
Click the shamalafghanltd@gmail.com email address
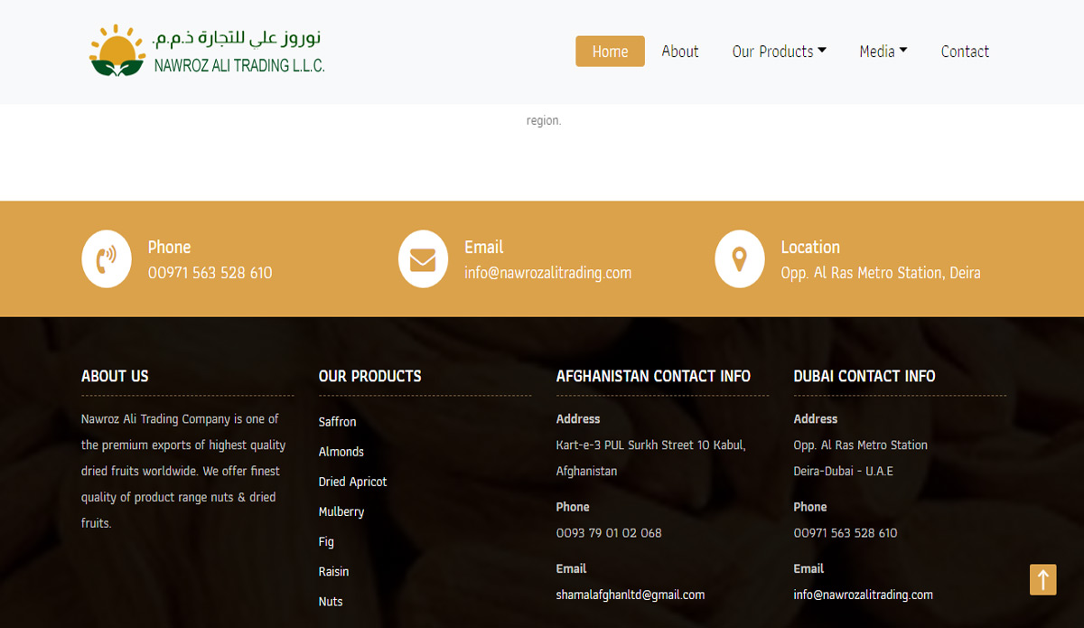coord(630,595)
